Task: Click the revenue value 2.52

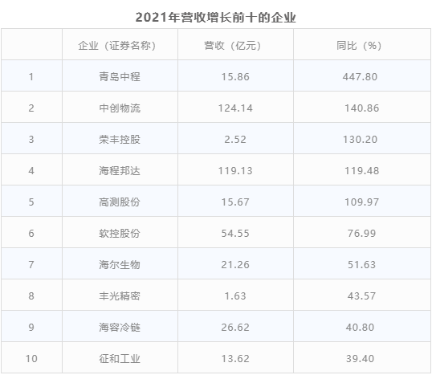Action: (235, 140)
